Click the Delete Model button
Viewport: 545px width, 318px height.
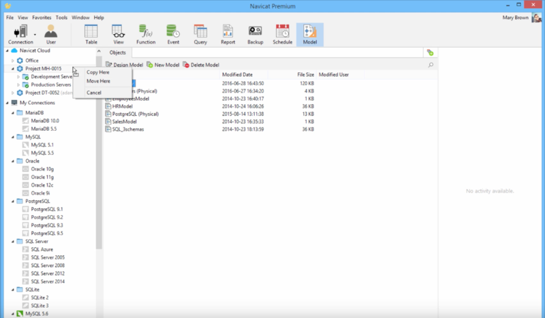coord(201,65)
